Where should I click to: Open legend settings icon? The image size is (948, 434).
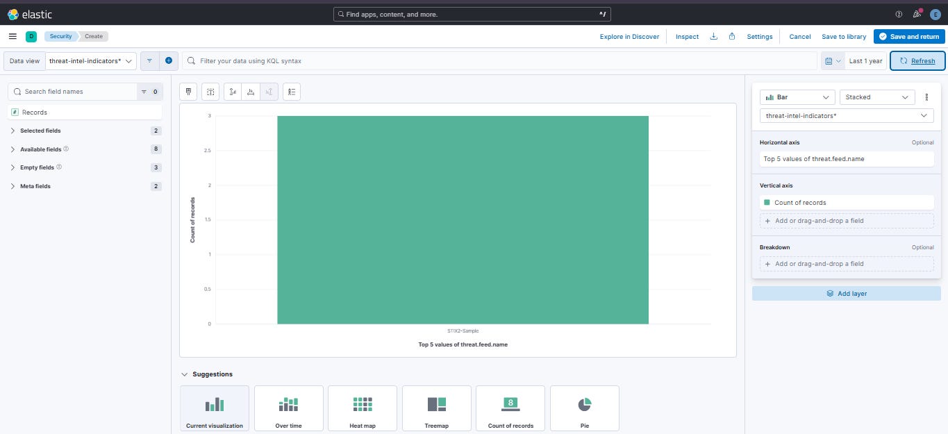click(x=292, y=91)
